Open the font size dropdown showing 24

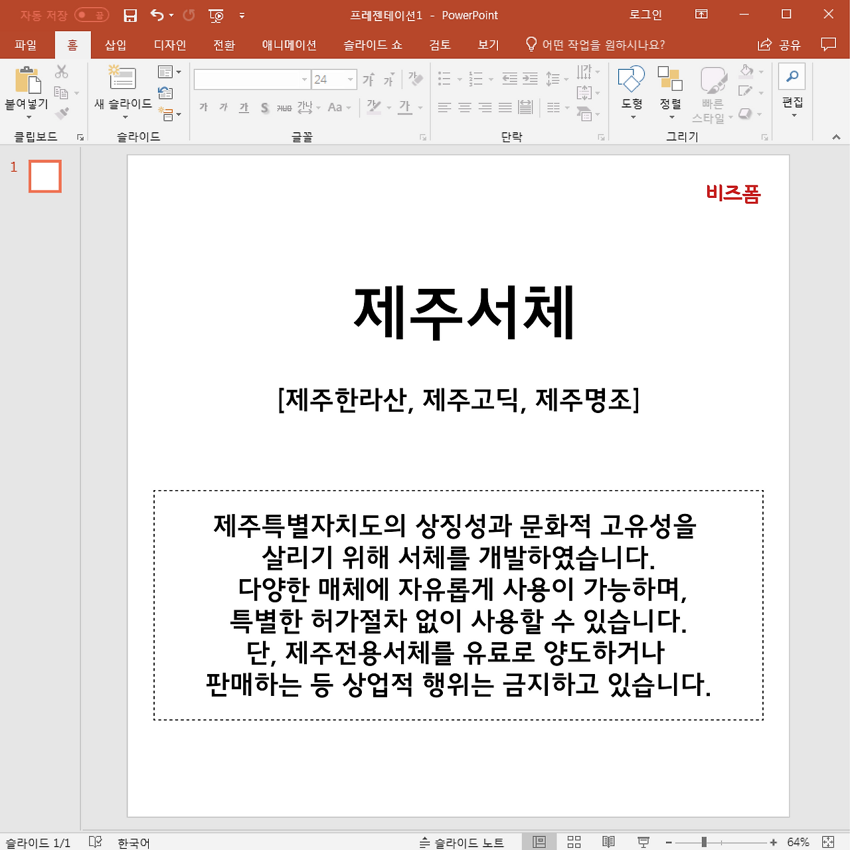tap(350, 79)
